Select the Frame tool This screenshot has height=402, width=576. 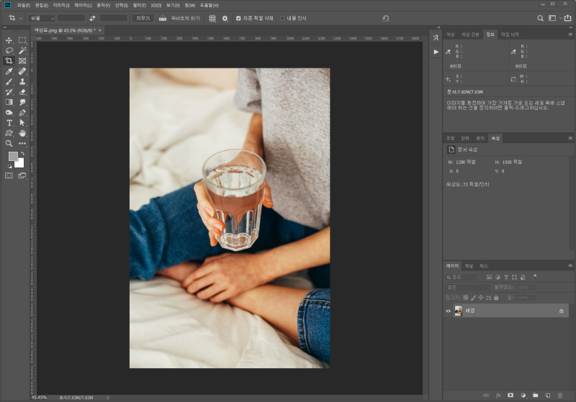pos(22,61)
